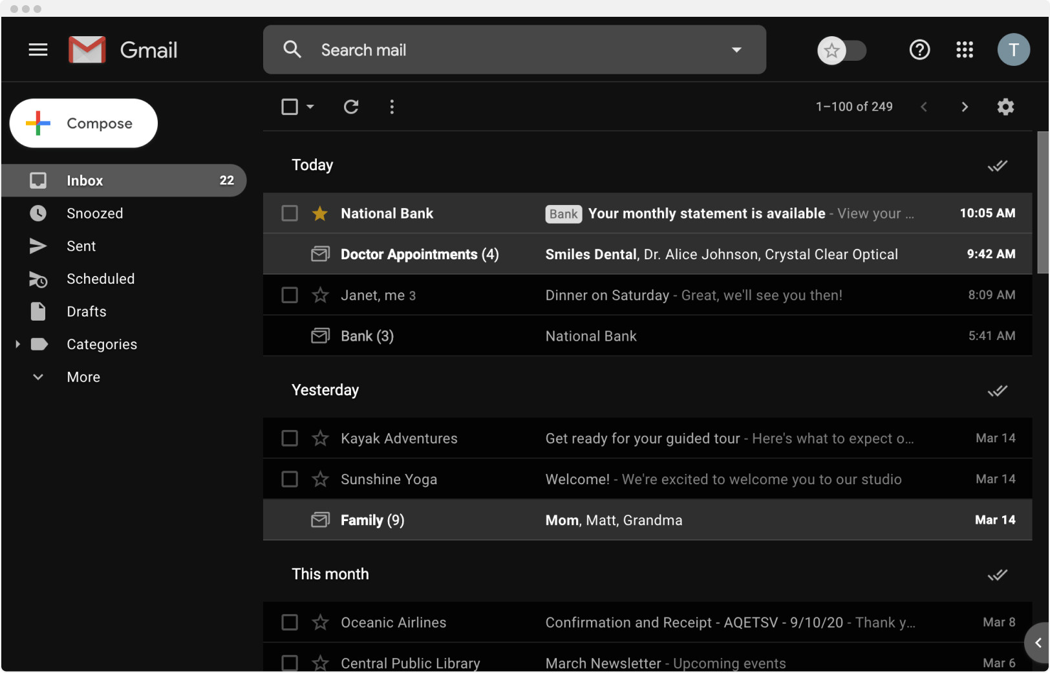Open the Google apps grid
1050x673 pixels.
964,50
